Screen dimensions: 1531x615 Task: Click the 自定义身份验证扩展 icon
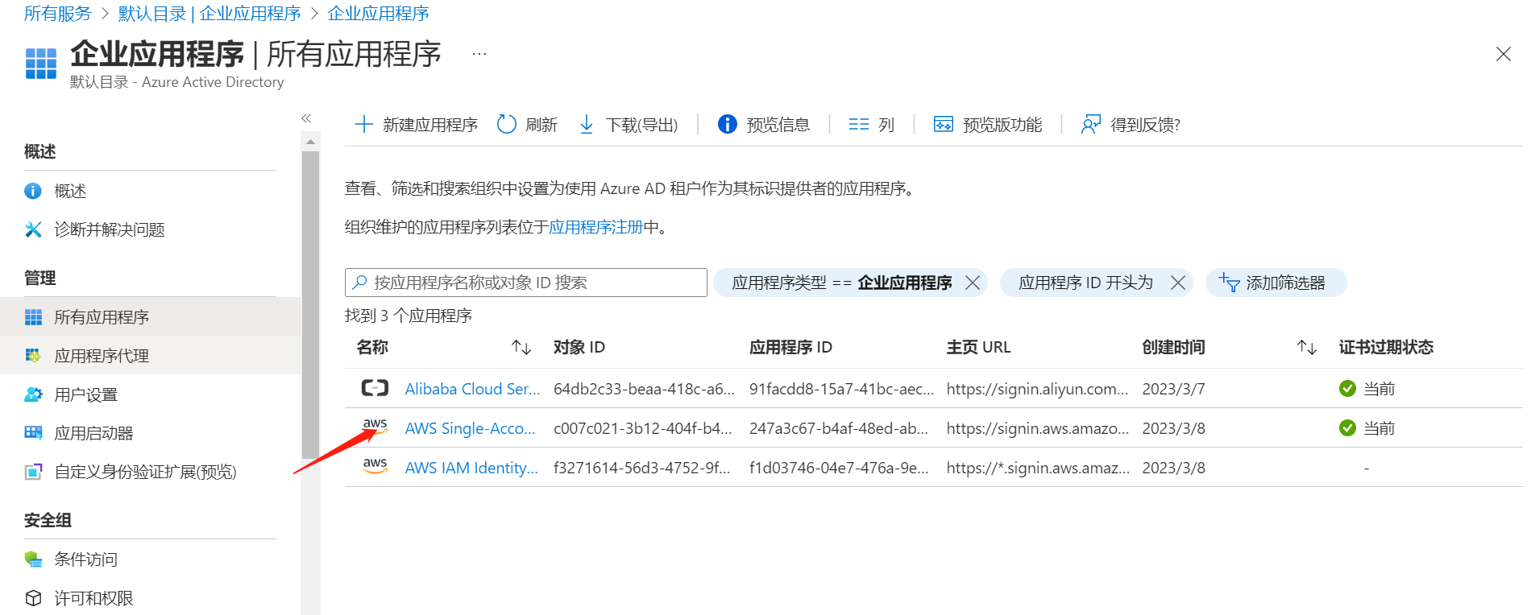click(x=33, y=472)
